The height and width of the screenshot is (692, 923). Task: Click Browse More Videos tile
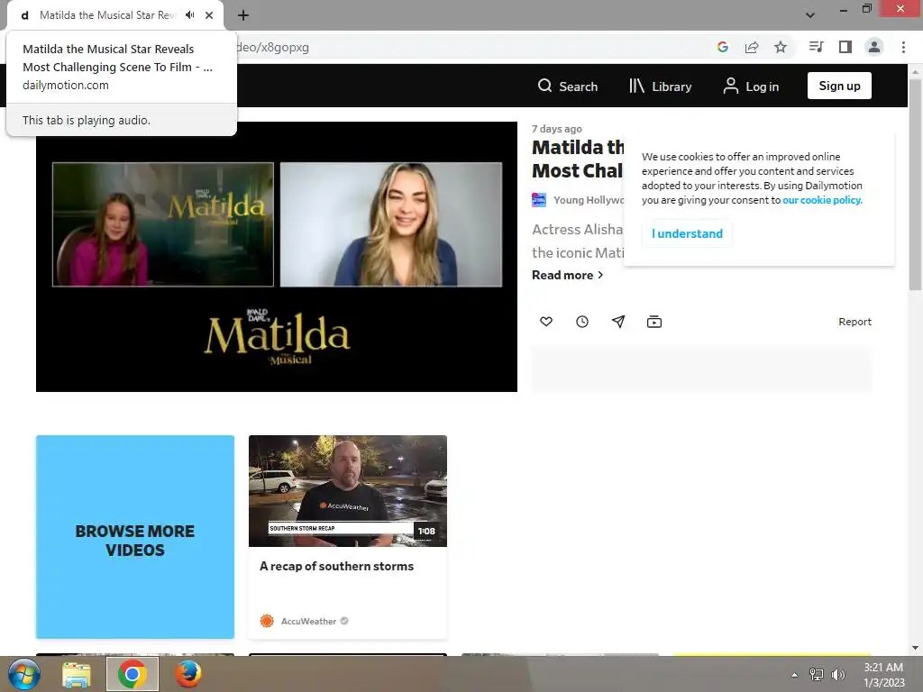(135, 537)
